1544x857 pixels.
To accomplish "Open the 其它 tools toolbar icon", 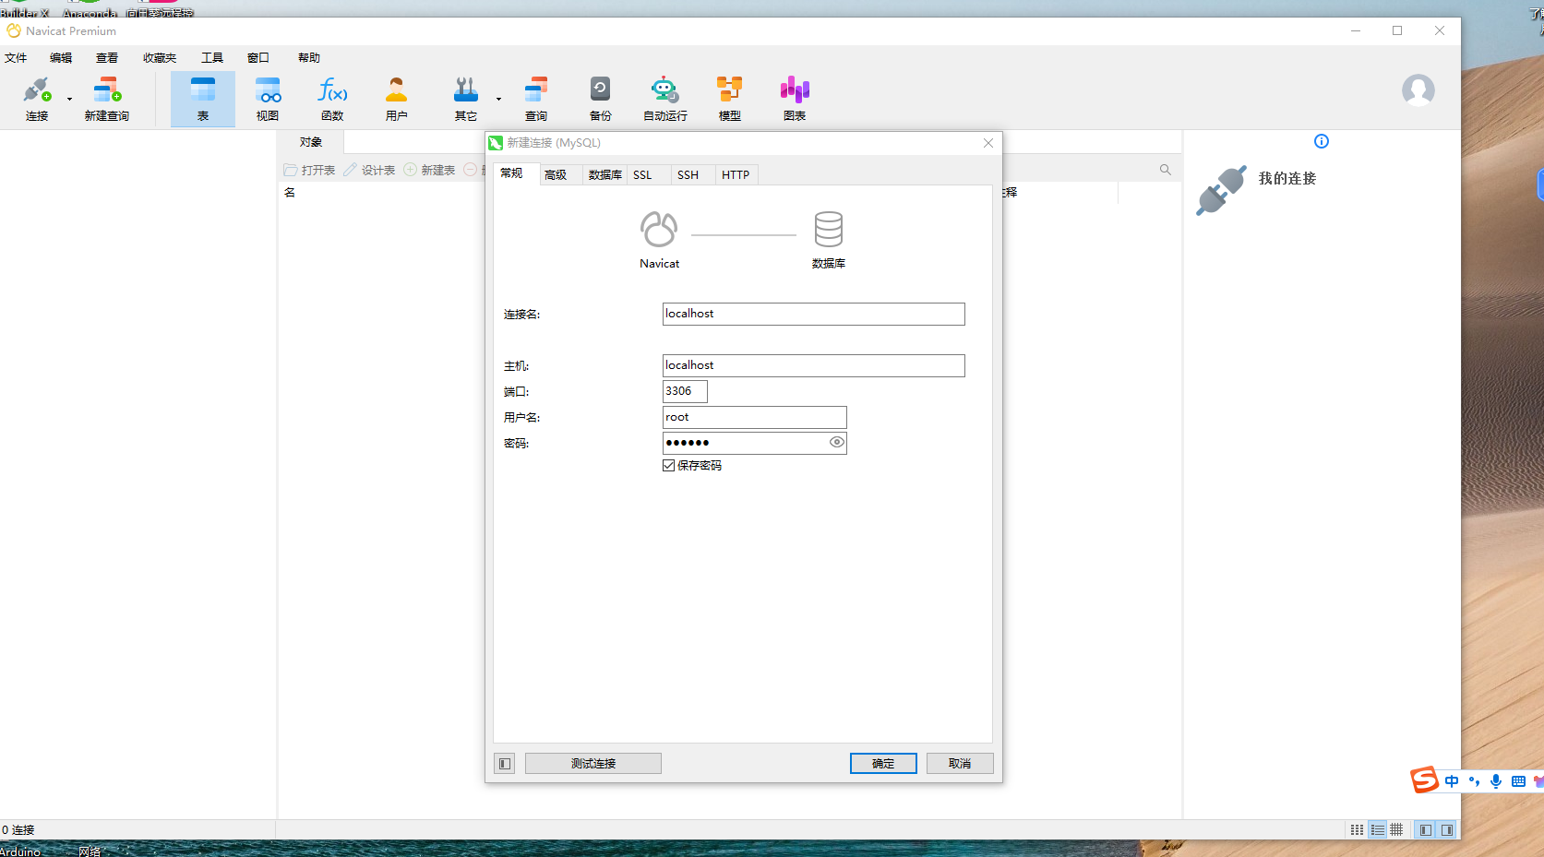I will coord(466,99).
